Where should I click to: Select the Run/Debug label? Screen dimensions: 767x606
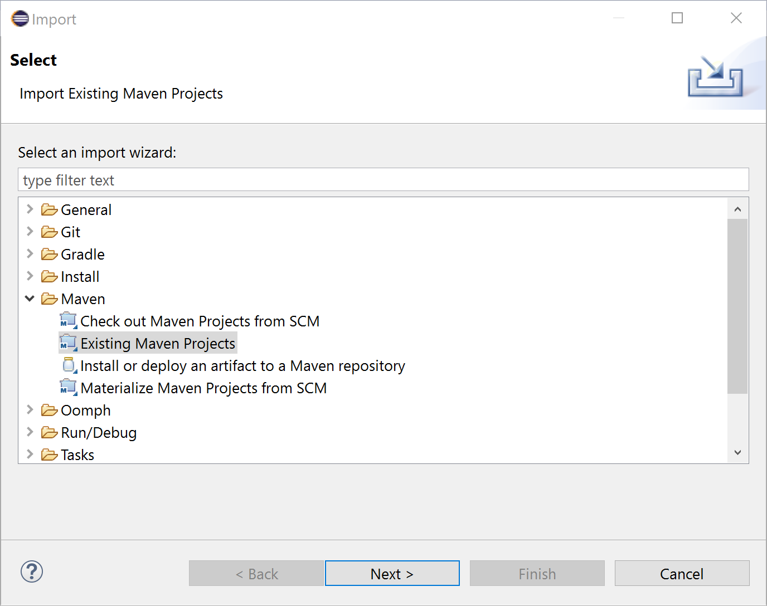[99, 433]
